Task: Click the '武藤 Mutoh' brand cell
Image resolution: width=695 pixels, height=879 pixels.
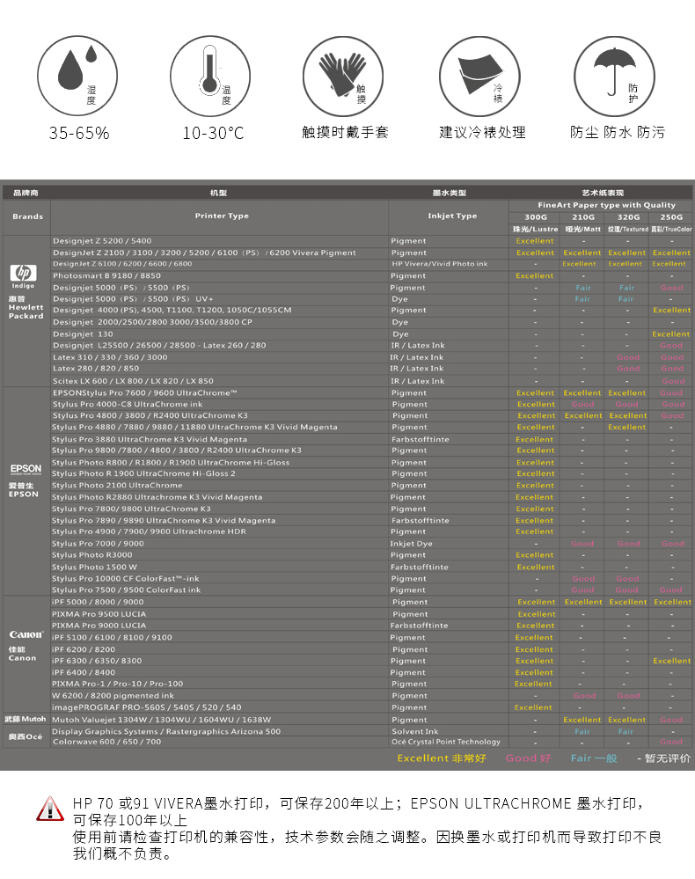Action: [x=26, y=719]
